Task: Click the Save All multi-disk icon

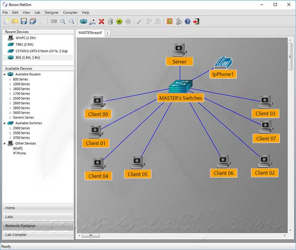Action: (x=33, y=22)
